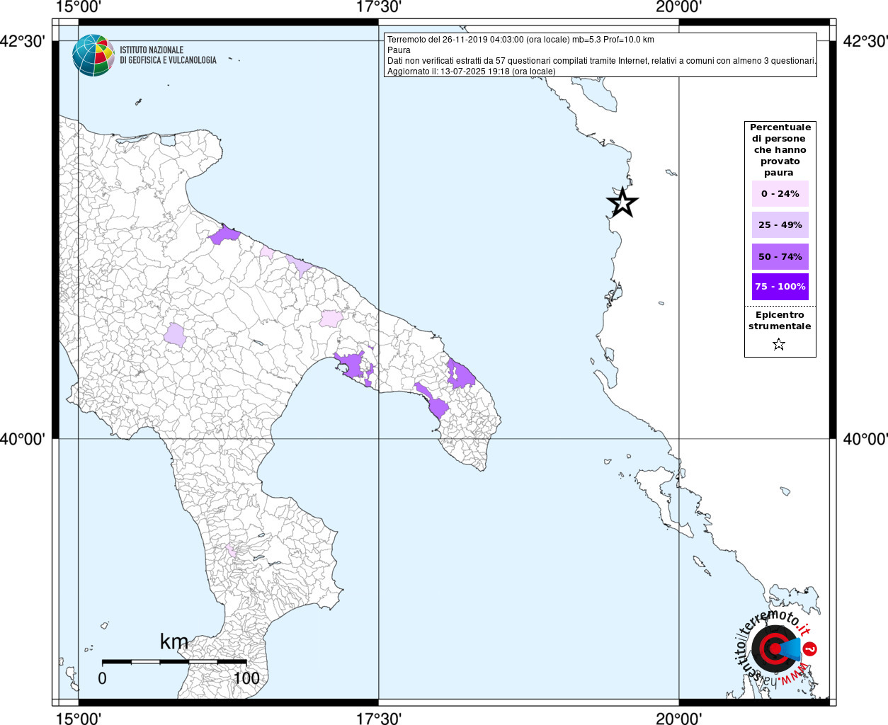
Task: Click the INGV globe logo
Action: [93, 55]
